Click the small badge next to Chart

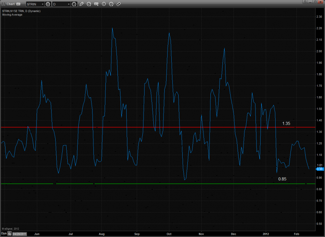(18, 4)
